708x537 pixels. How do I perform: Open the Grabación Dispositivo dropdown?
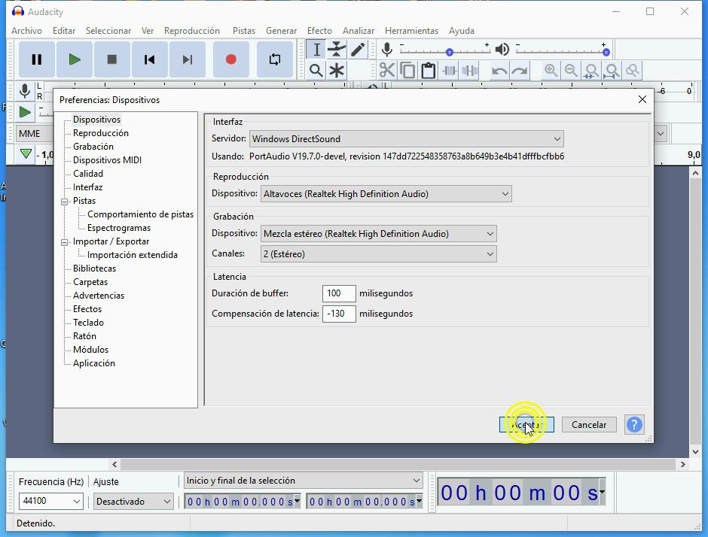378,234
